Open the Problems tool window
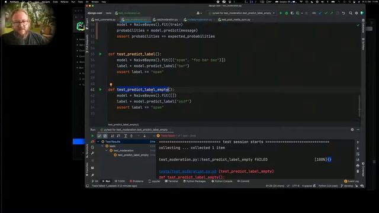This screenshot has height=213, width=379. [137, 181]
